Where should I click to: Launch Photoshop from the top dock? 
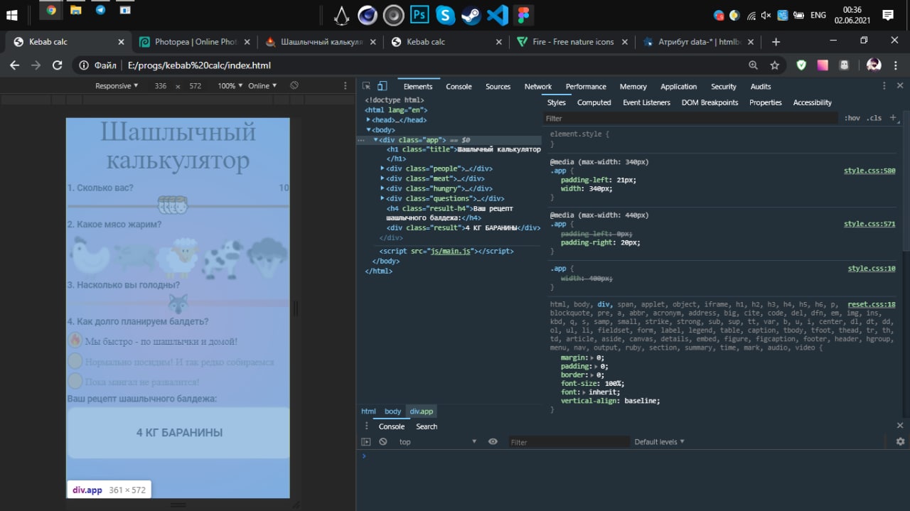pos(419,14)
